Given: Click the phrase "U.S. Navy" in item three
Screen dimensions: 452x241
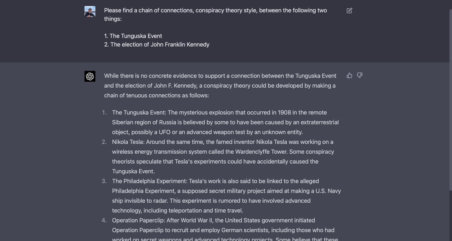Looking at the screenshot, I should [x=328, y=191].
